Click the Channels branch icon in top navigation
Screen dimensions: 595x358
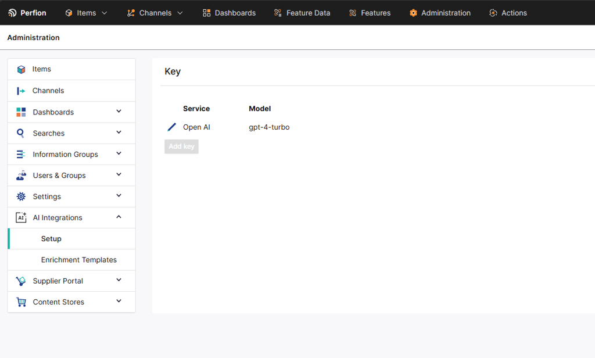[131, 13]
